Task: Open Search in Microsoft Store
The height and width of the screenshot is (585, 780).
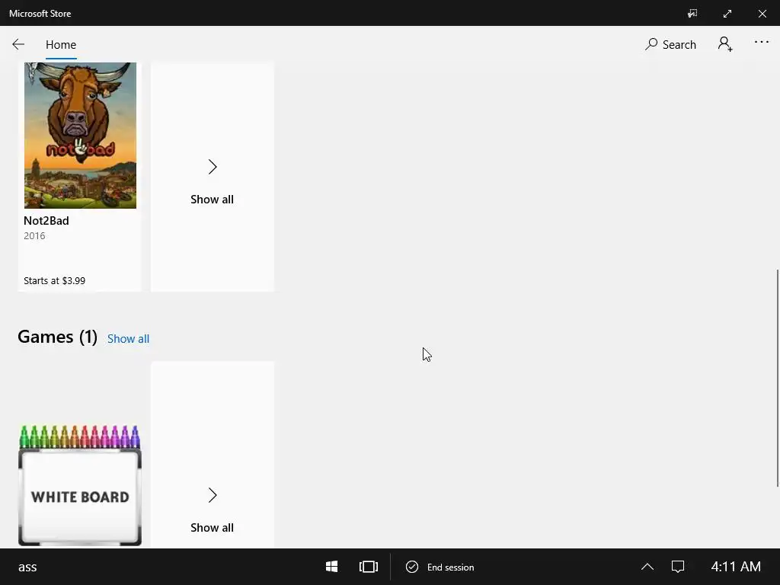Action: click(670, 44)
